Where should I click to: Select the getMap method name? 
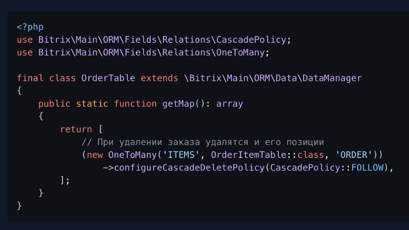point(178,104)
